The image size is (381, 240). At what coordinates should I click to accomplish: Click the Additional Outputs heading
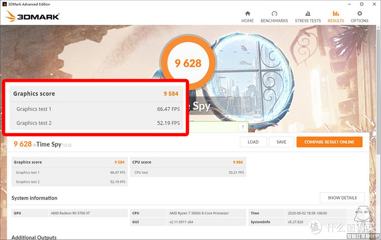(x=34, y=237)
